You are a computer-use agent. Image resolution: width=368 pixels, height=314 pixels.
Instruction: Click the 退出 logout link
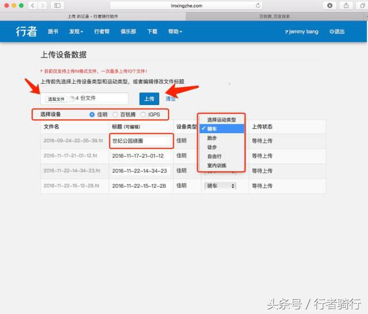(337, 32)
